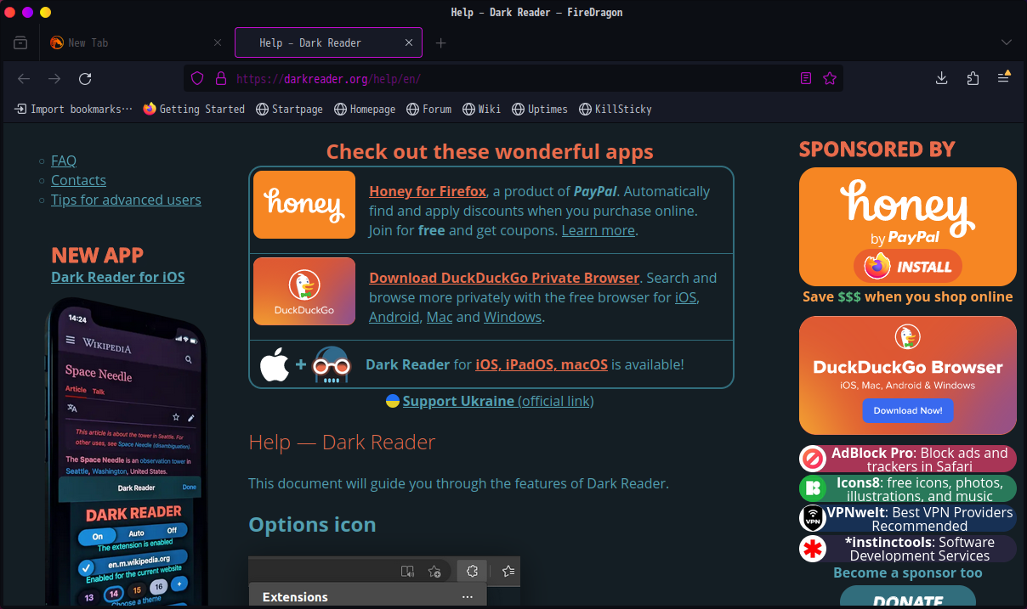This screenshot has width=1027, height=609.
Task: Open the application hamburger menu
Action: tap(1004, 79)
